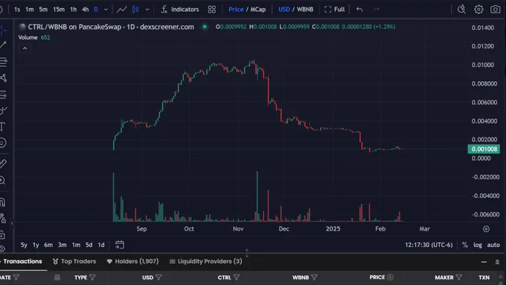Click the price axis settings circle icon

[486, 229]
